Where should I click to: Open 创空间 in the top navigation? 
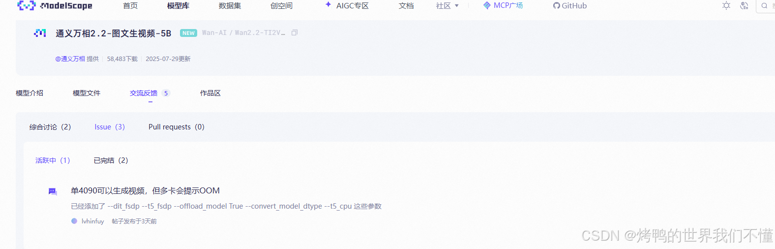tap(281, 6)
